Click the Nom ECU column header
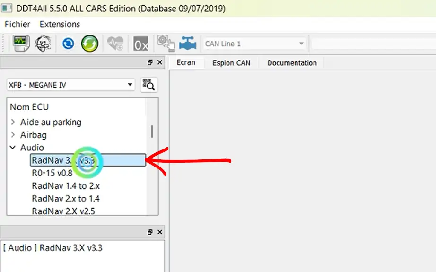This screenshot has height=272, width=436. (29, 107)
